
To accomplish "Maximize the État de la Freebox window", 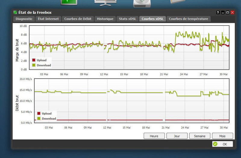I will click(x=228, y=13).
